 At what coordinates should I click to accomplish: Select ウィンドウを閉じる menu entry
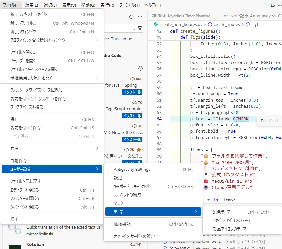(52, 207)
